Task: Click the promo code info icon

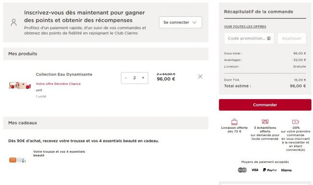Action: pos(269,38)
